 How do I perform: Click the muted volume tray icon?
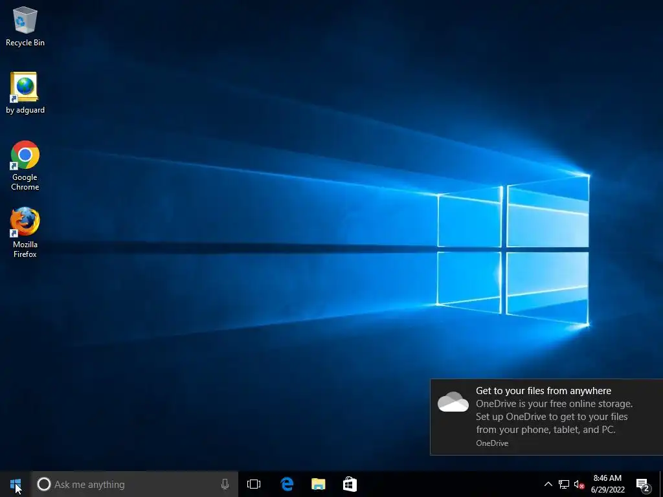[579, 484]
